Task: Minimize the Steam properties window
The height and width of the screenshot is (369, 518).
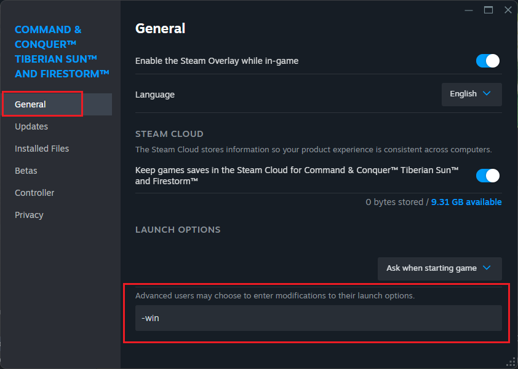Action: [469, 10]
